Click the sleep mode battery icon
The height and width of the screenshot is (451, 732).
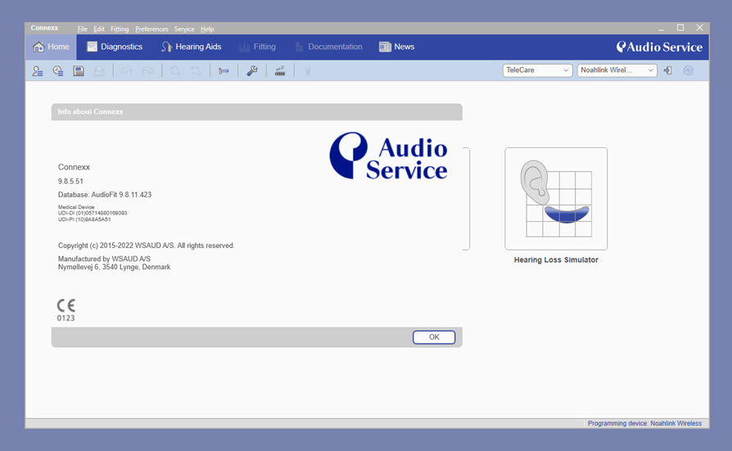click(280, 71)
